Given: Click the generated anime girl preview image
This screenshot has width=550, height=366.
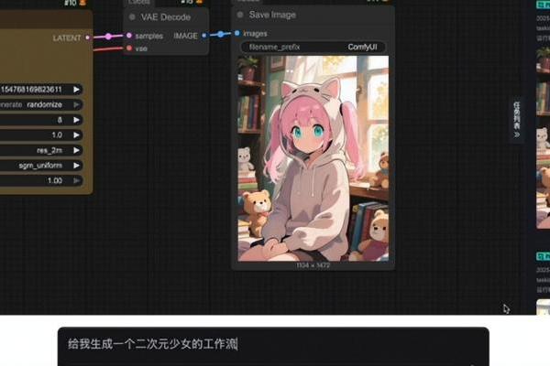Looking at the screenshot, I should (313, 158).
